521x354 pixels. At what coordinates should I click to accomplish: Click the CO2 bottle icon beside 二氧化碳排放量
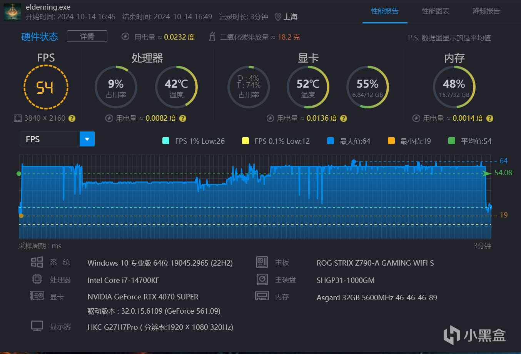point(212,37)
